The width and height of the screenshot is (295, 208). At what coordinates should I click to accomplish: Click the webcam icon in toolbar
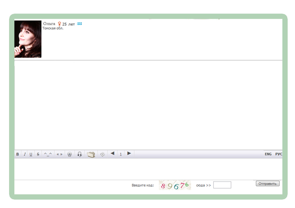(x=69, y=154)
